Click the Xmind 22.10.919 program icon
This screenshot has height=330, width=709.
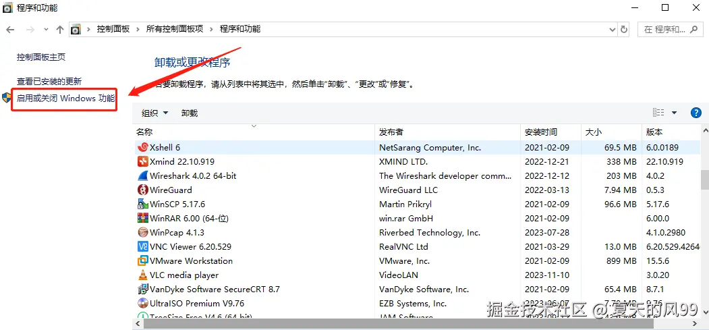click(x=143, y=161)
